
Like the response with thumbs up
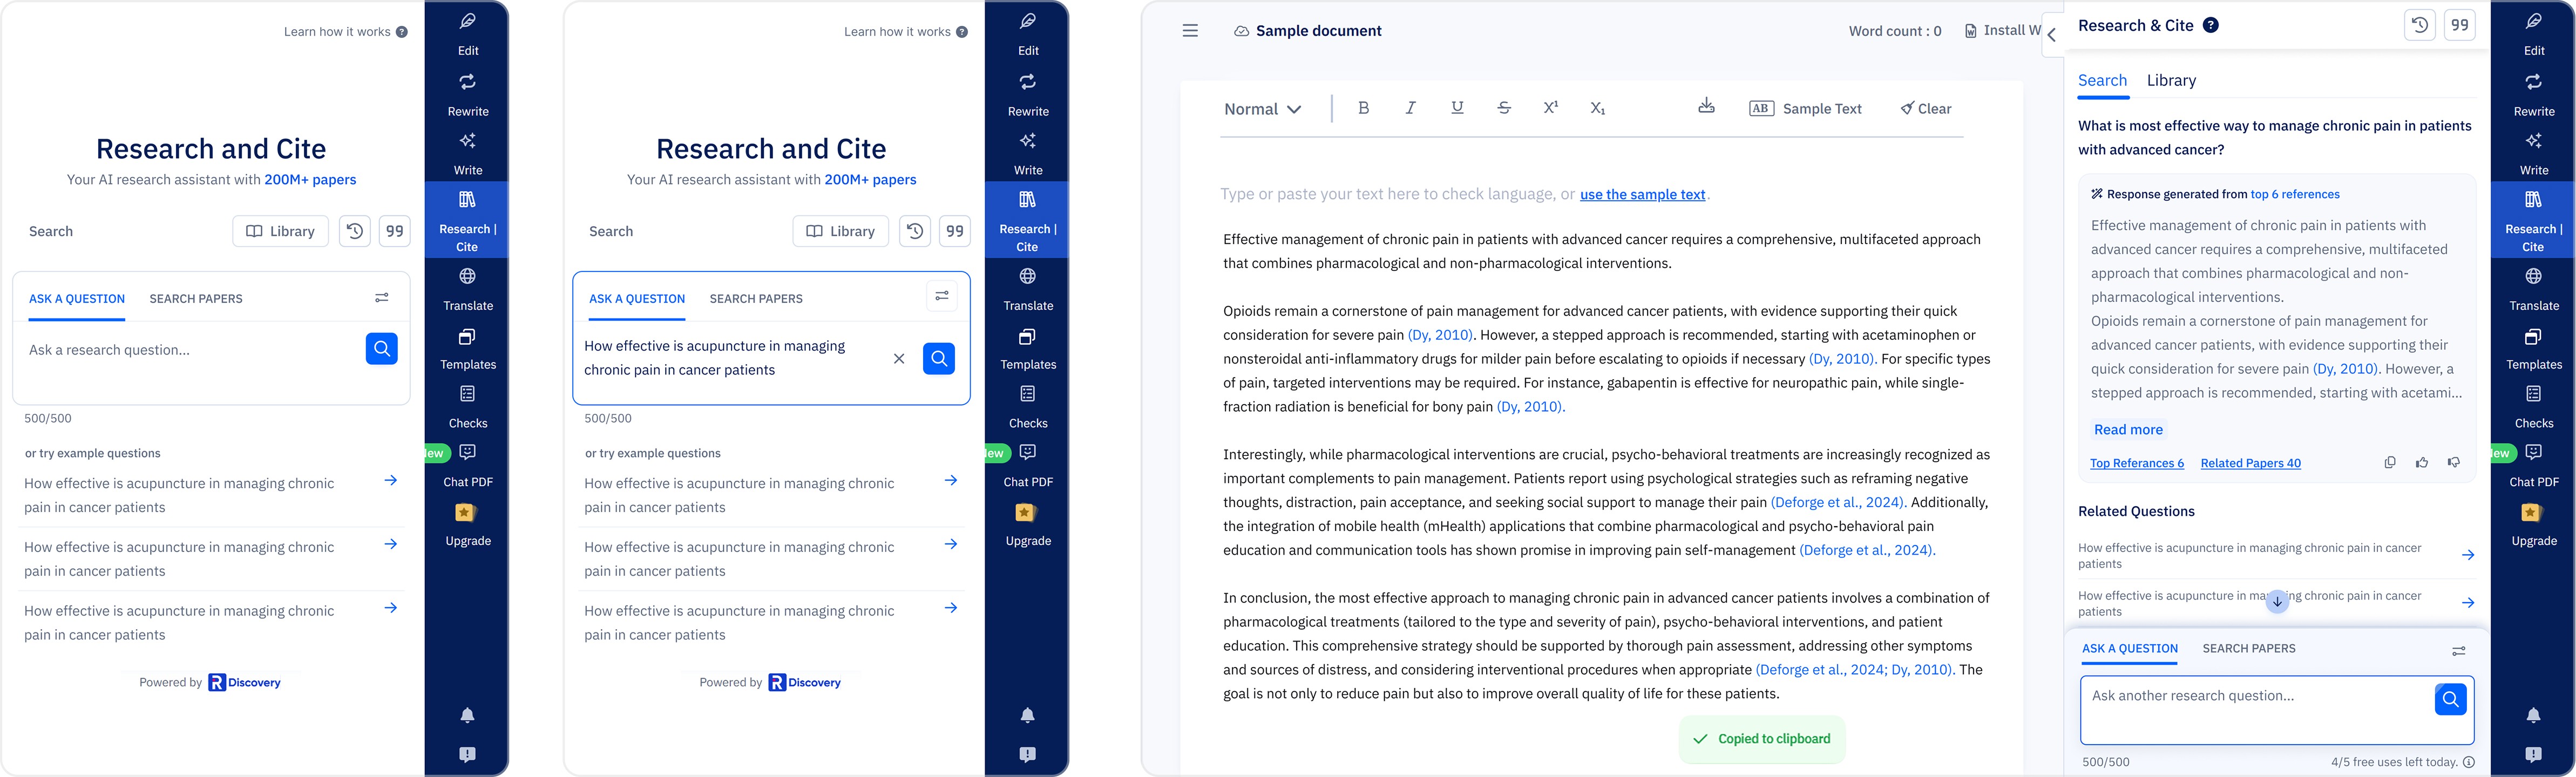coord(2422,462)
